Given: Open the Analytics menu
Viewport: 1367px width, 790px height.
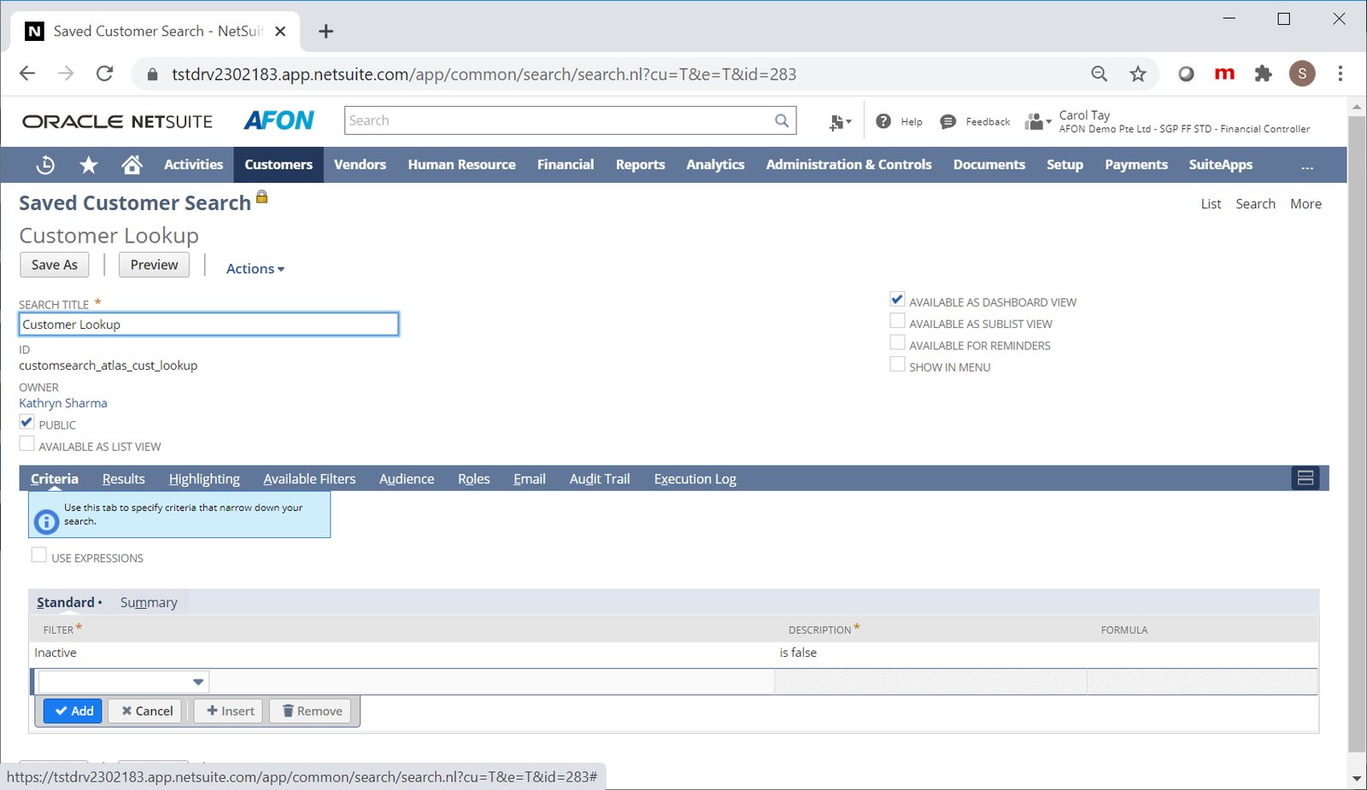Looking at the screenshot, I should [x=715, y=164].
